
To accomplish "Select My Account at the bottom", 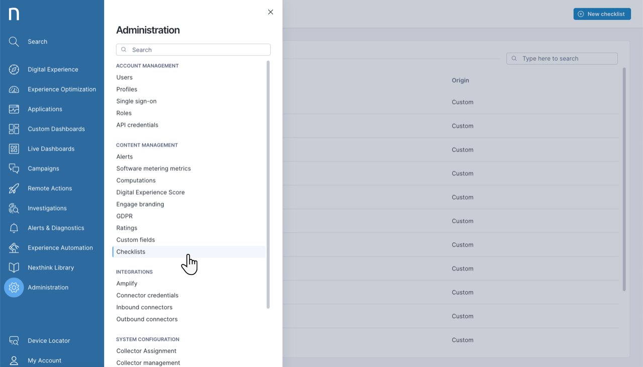I will pyautogui.click(x=14, y=360).
